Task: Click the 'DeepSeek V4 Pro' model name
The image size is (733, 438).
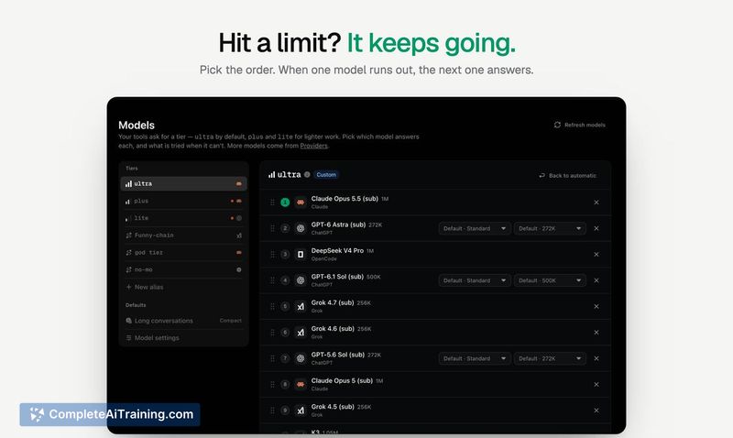Action: [x=337, y=250]
